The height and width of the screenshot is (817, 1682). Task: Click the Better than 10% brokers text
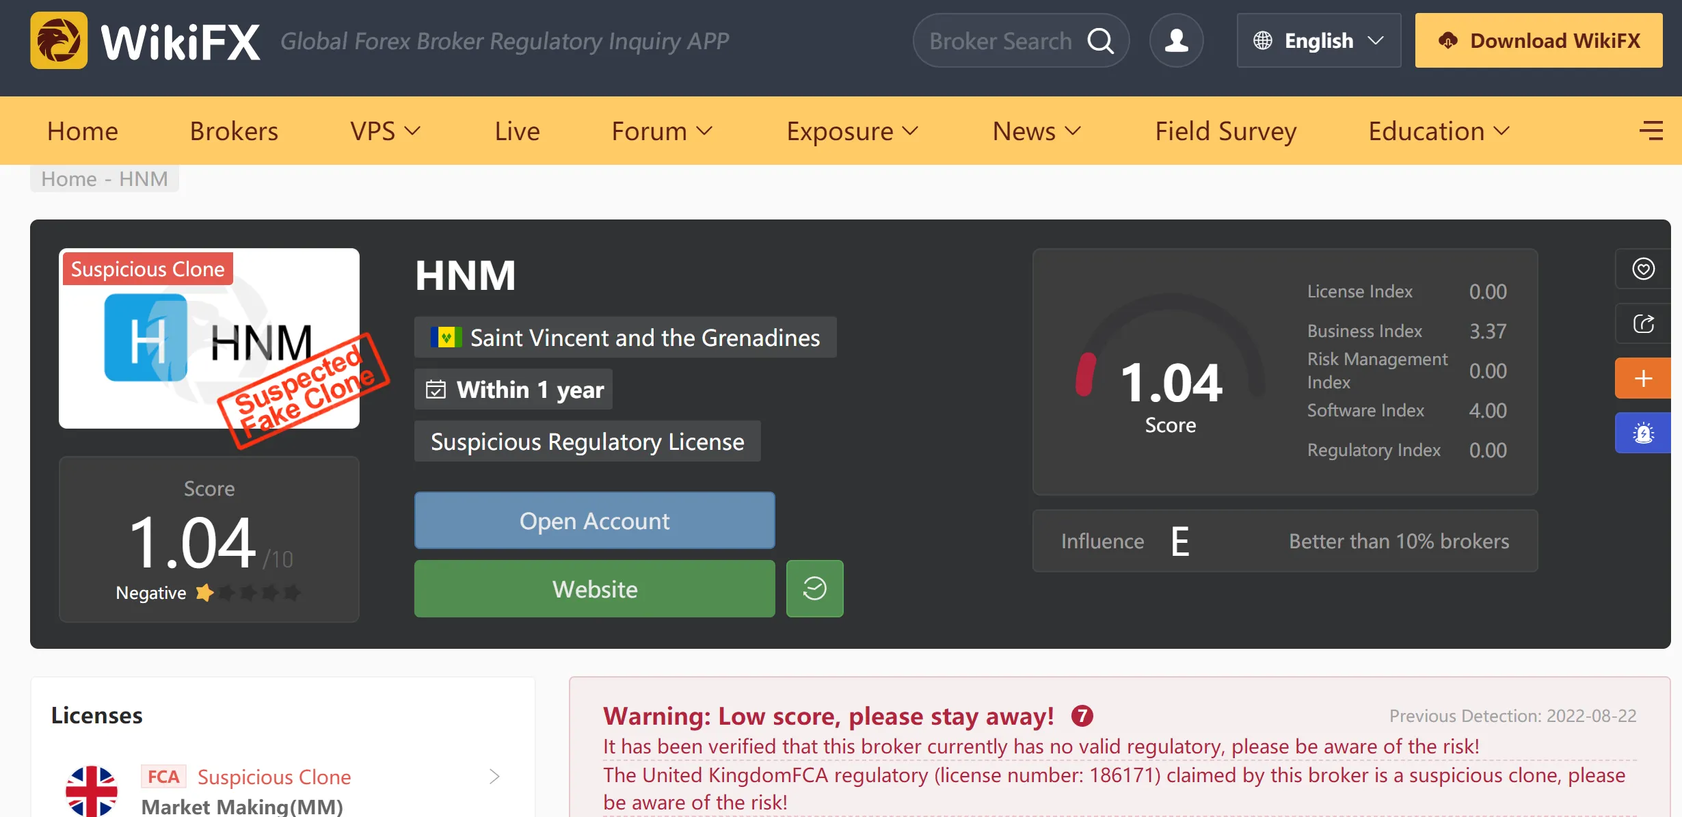pyautogui.click(x=1399, y=541)
